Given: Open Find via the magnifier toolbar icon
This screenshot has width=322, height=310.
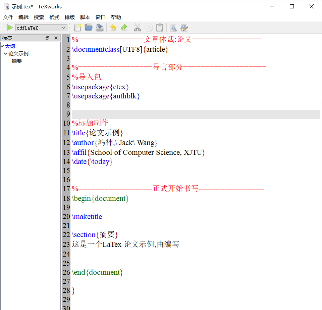Looking at the screenshot, I should pyautogui.click(x=173, y=28).
